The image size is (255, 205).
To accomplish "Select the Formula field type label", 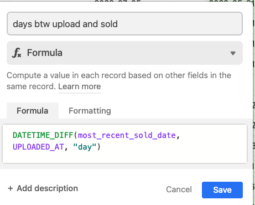I will (45, 53).
